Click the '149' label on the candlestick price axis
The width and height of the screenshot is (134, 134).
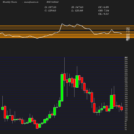[126, 102]
